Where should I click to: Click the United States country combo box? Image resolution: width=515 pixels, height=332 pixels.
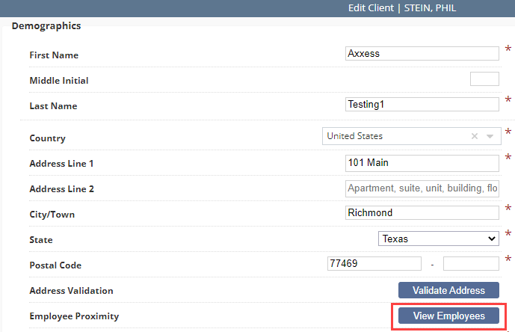(412, 136)
